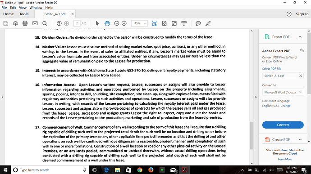Switch to the Tools tab
Screen dimensions: 311x174
[24, 14]
